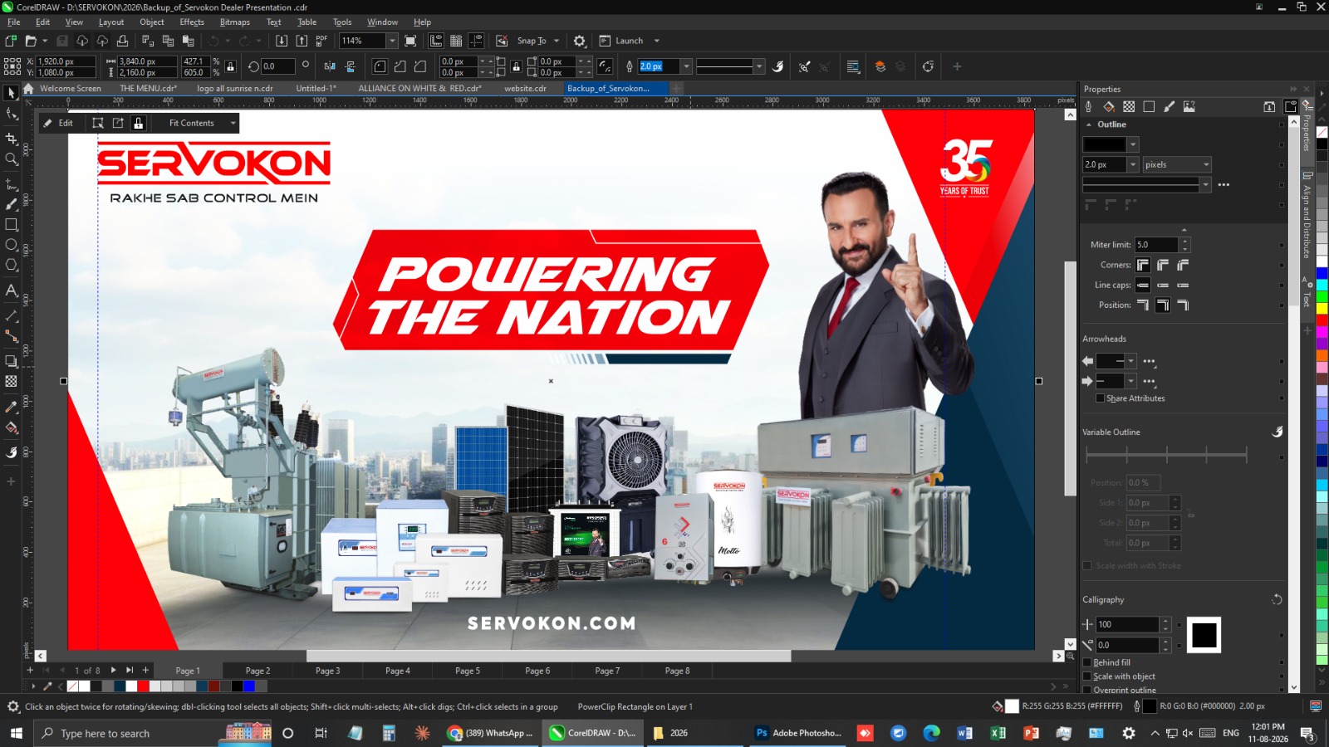Select the Interactive Fill tool
This screenshot has width=1329, height=747.
(x=12, y=427)
